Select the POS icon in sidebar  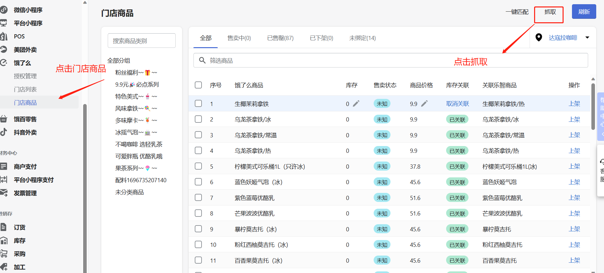point(4,37)
